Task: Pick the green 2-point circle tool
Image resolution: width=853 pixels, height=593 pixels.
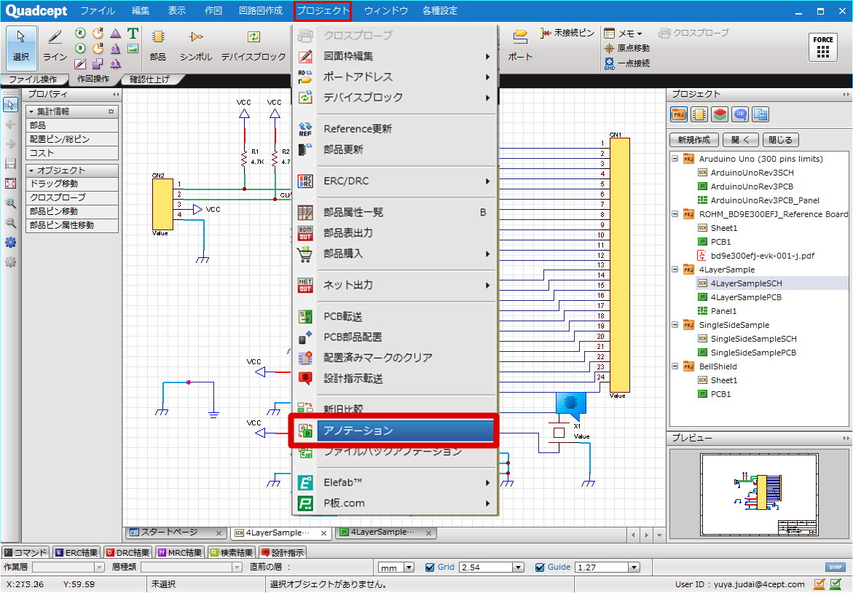Action: (x=81, y=34)
